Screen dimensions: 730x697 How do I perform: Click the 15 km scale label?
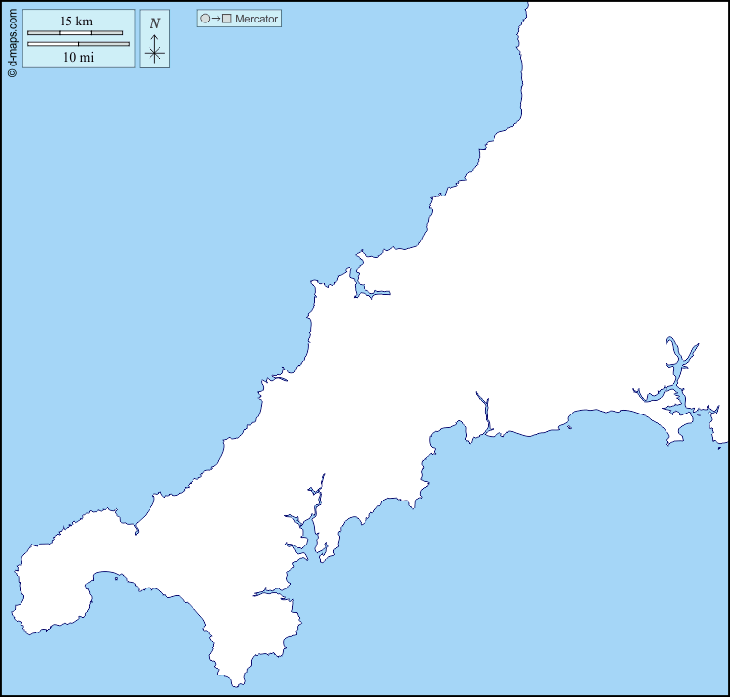(76, 22)
